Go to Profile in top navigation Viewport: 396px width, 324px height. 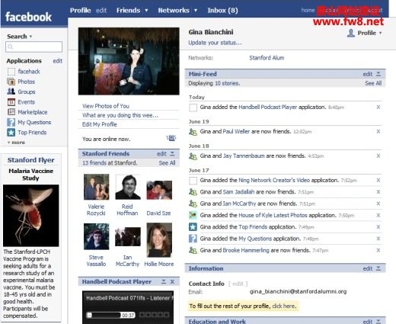[x=80, y=11]
